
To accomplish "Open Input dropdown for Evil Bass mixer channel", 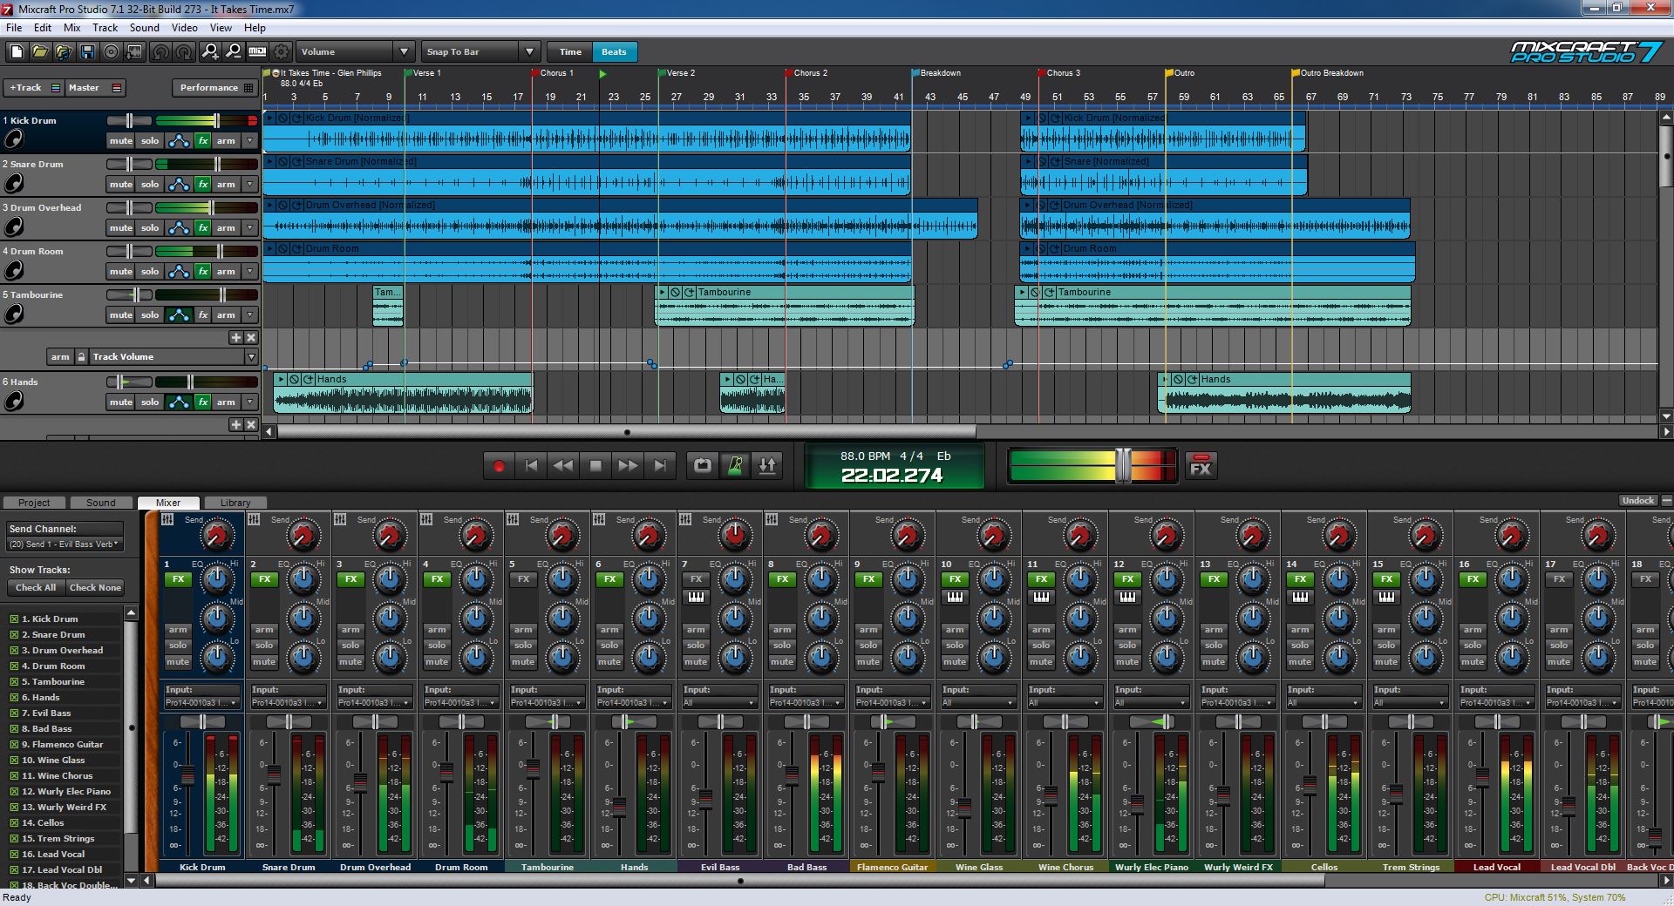I will pyautogui.click(x=719, y=703).
